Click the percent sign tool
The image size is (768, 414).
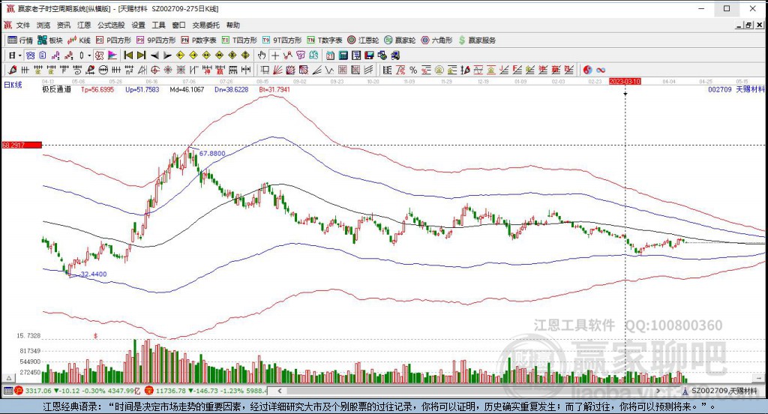[x=413, y=70]
